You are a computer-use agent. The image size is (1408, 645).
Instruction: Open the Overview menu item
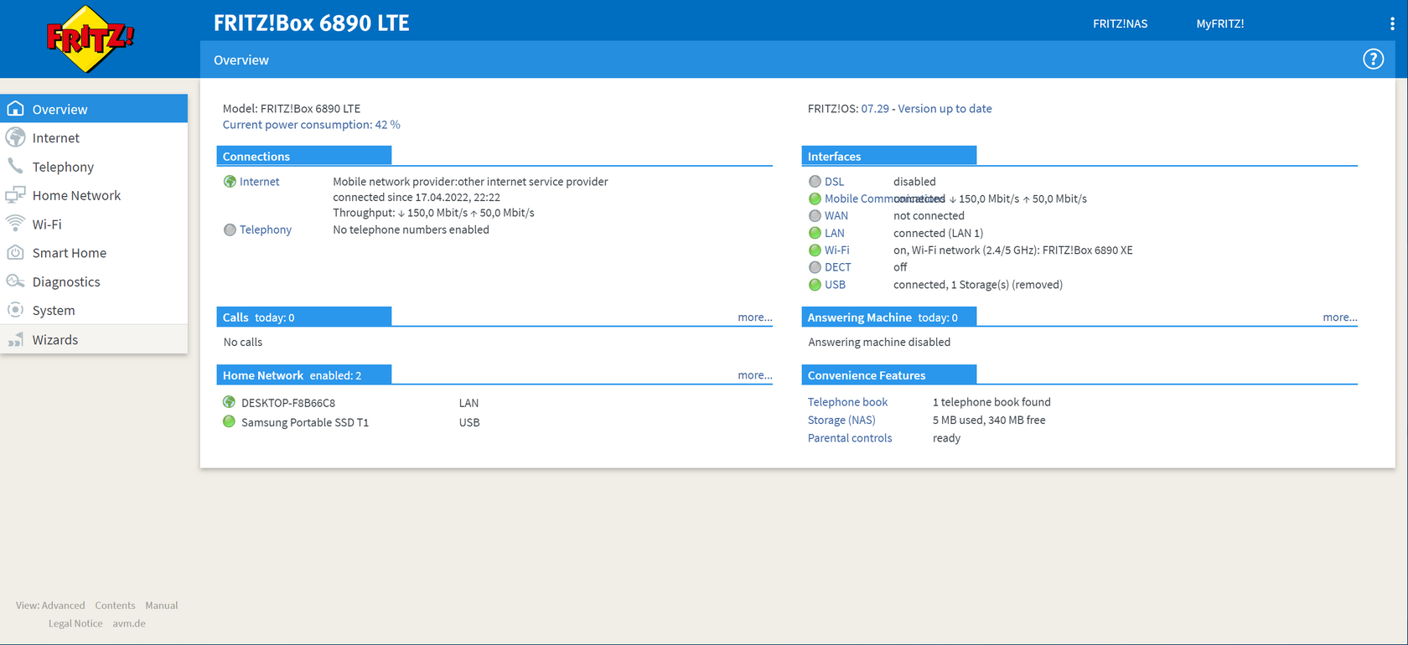coord(94,109)
